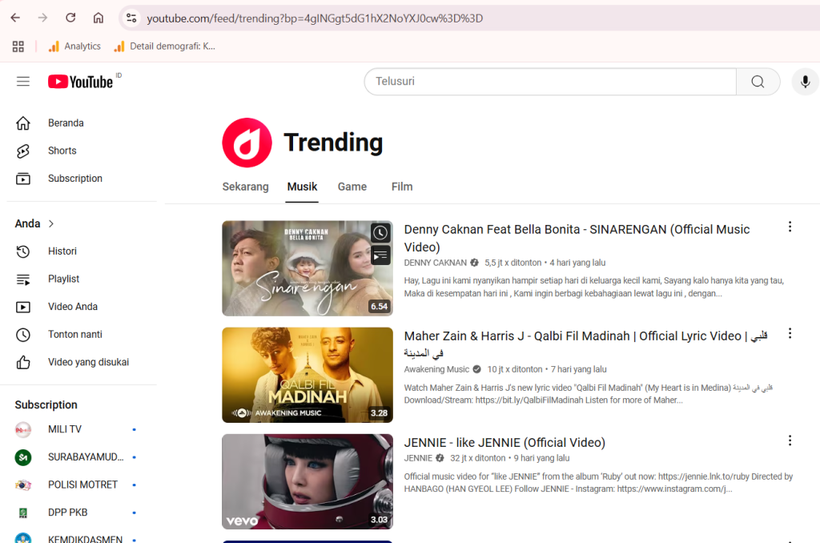
Task: Select the Musik tab
Action: click(302, 187)
